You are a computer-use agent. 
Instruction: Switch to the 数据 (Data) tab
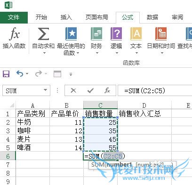(x=152, y=17)
